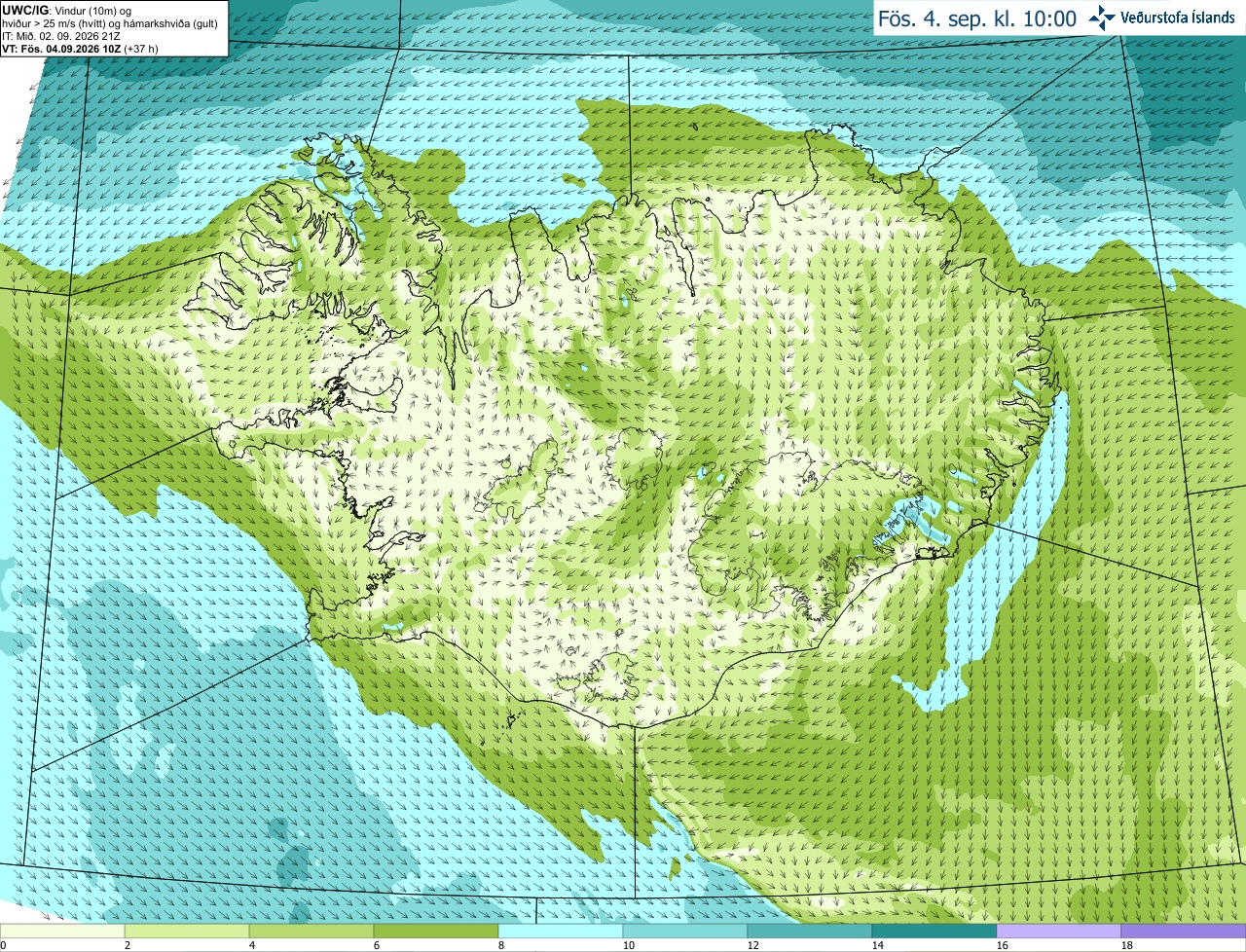Image resolution: width=1246 pixels, height=952 pixels.
Task: Pick the pale cyan 8–10 m/s legend swatch
Action: coord(561,932)
